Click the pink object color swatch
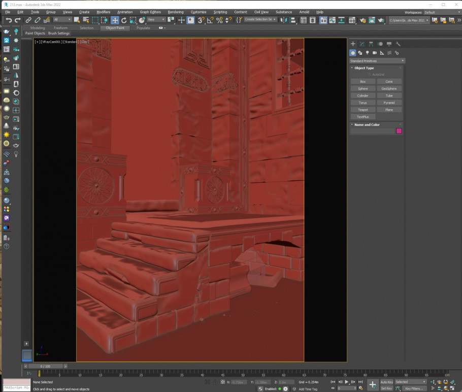 [399, 131]
